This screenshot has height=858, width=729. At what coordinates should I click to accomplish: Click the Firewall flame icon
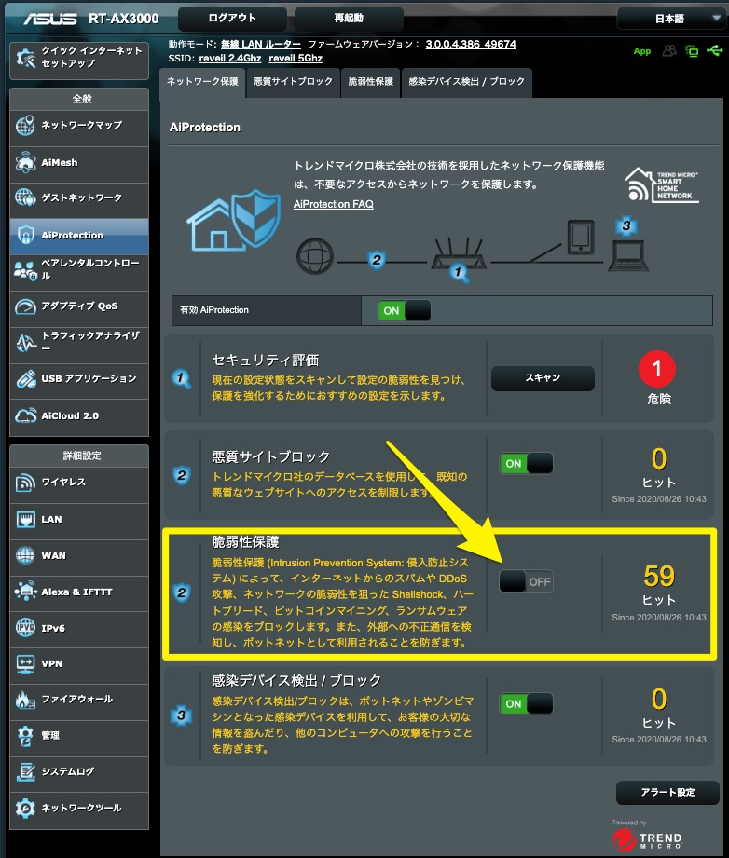click(x=25, y=700)
